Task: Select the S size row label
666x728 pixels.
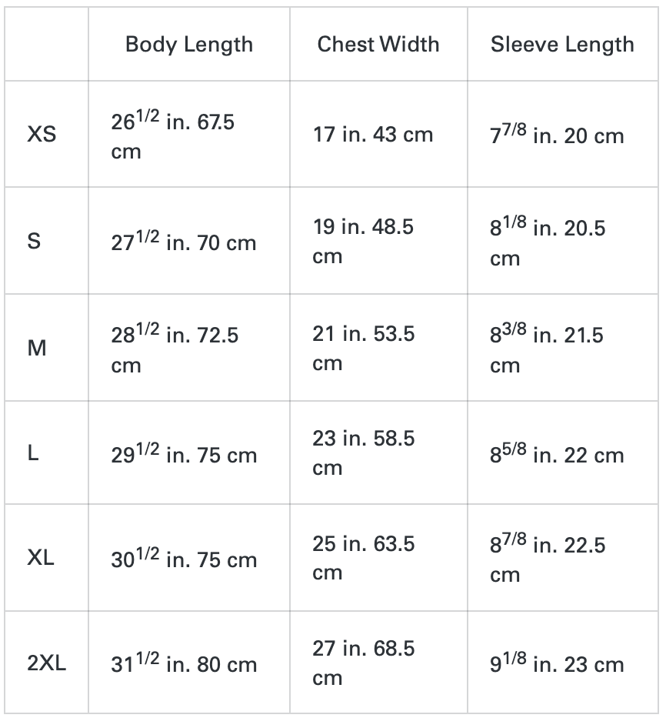Action: point(34,242)
